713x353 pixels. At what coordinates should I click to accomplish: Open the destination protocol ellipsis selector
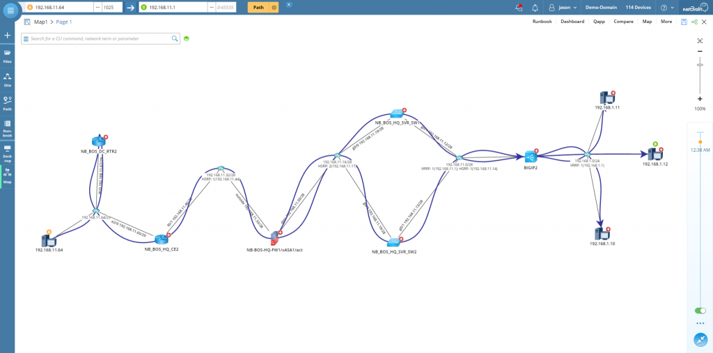tap(212, 7)
